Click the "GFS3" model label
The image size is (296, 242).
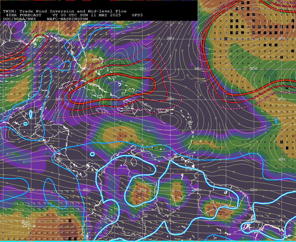tap(137, 15)
